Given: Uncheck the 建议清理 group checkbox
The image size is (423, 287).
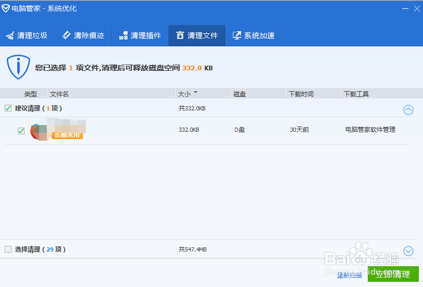Looking at the screenshot, I should pyautogui.click(x=8, y=108).
